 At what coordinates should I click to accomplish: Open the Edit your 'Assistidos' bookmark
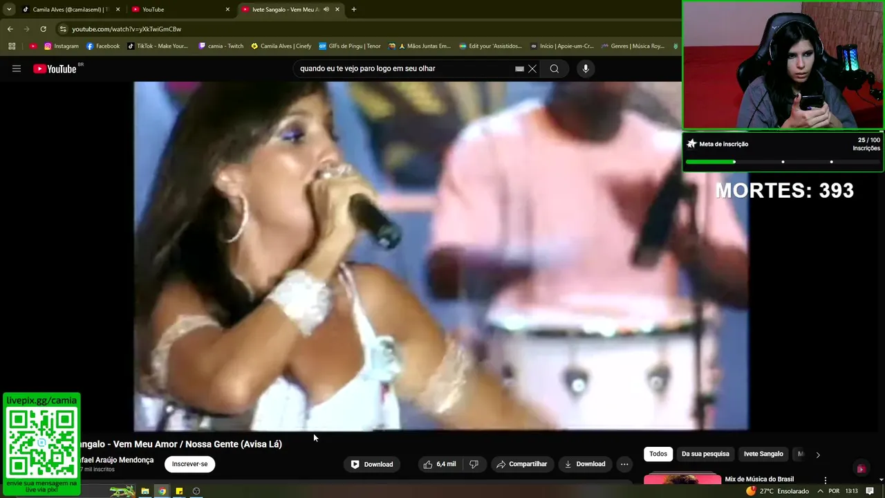(x=491, y=46)
